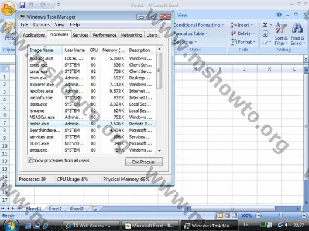Expand the Delete cells dropdown arrow
The width and height of the screenshot is (309, 231).
[253, 33]
